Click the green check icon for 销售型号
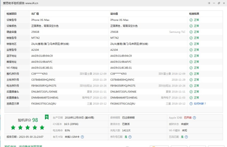This screenshot has width=227, height=147. [191, 38]
